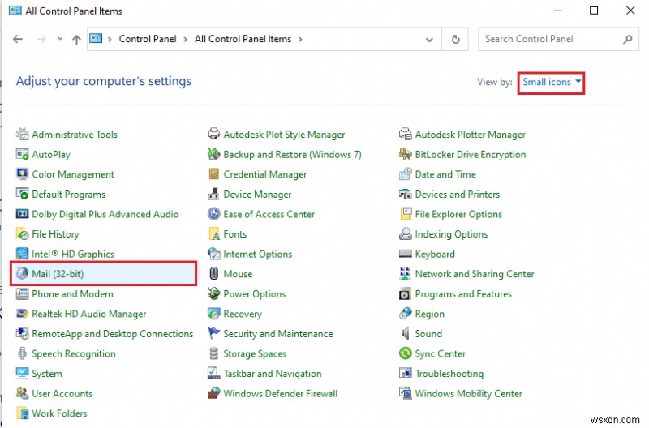Open the View by Small icons dropdown
Screen dimensions: 649x428
pyautogui.click(x=552, y=83)
